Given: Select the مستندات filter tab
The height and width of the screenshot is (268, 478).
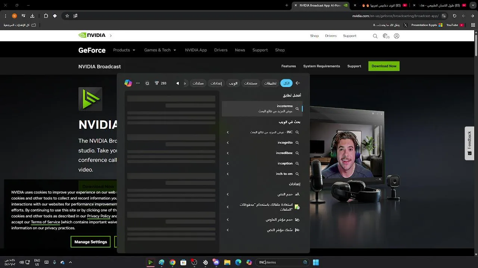Looking at the screenshot, I should point(251,83).
